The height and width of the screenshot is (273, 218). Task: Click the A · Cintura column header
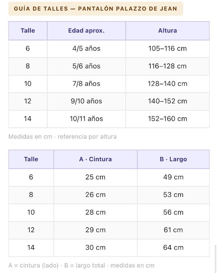click(96, 159)
